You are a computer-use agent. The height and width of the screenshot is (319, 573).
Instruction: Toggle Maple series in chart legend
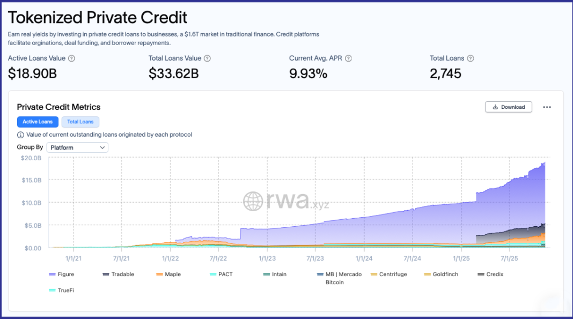pos(168,275)
